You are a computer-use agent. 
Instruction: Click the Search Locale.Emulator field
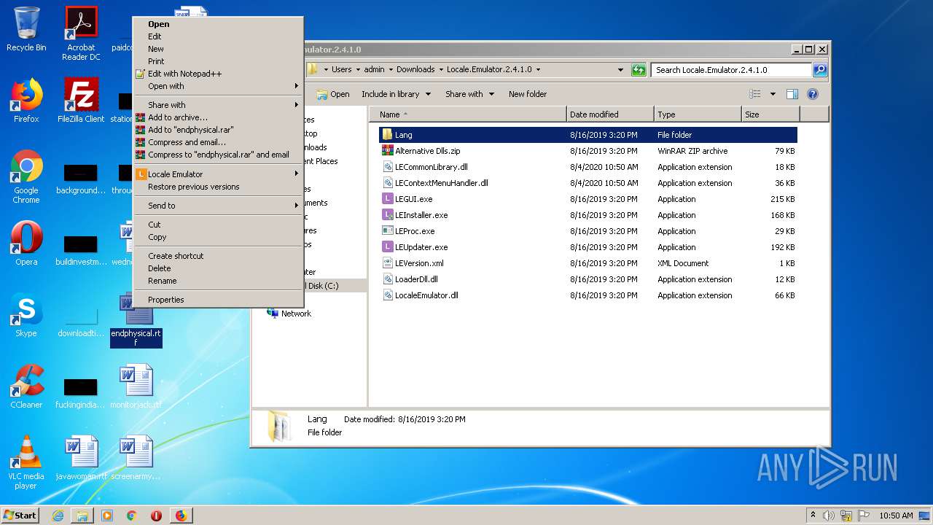coord(731,70)
